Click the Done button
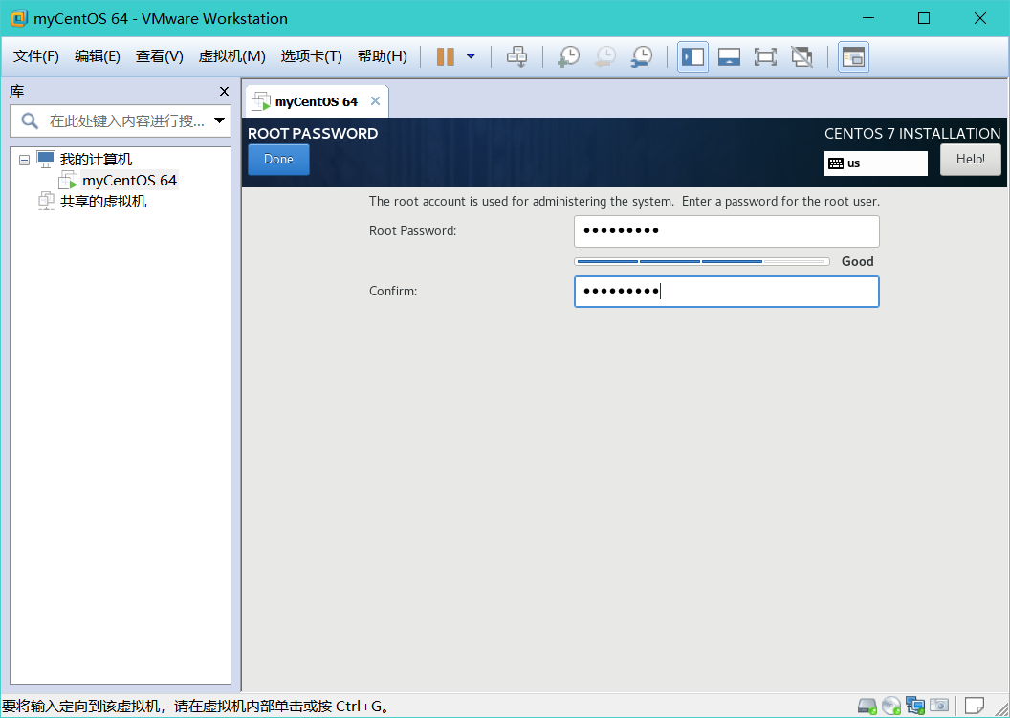1010x718 pixels. coord(278,159)
